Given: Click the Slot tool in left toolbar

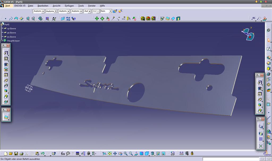Looking at the screenshot, I should click(x=6, y=86).
